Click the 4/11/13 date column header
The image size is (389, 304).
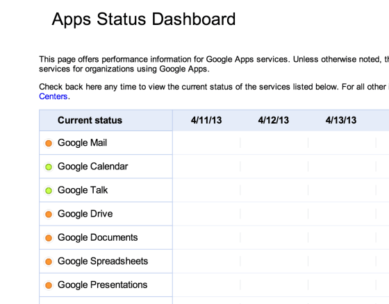click(206, 120)
